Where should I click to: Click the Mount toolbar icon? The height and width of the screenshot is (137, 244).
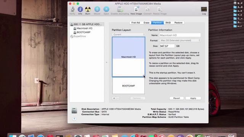pos(97,11)
